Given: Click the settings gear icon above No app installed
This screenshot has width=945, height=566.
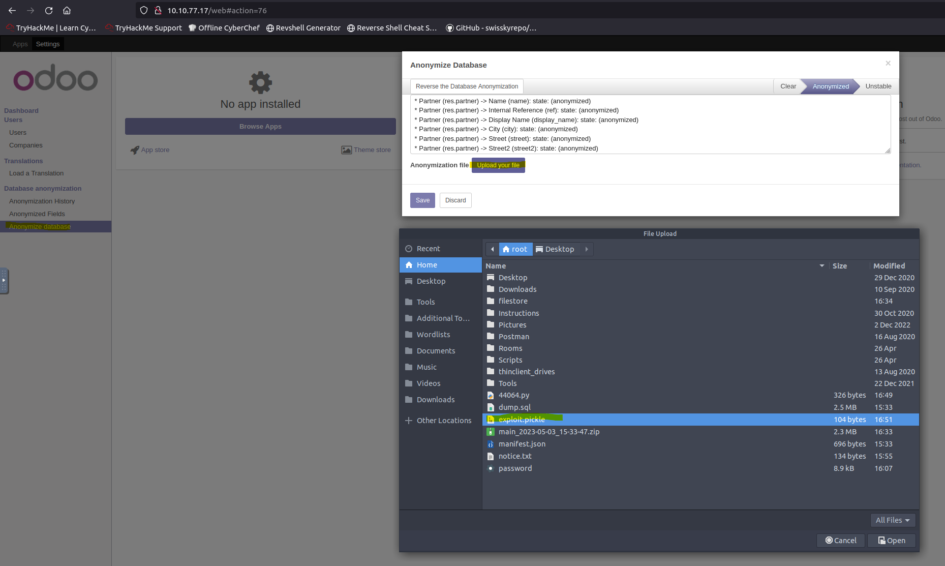Looking at the screenshot, I should pyautogui.click(x=260, y=82).
